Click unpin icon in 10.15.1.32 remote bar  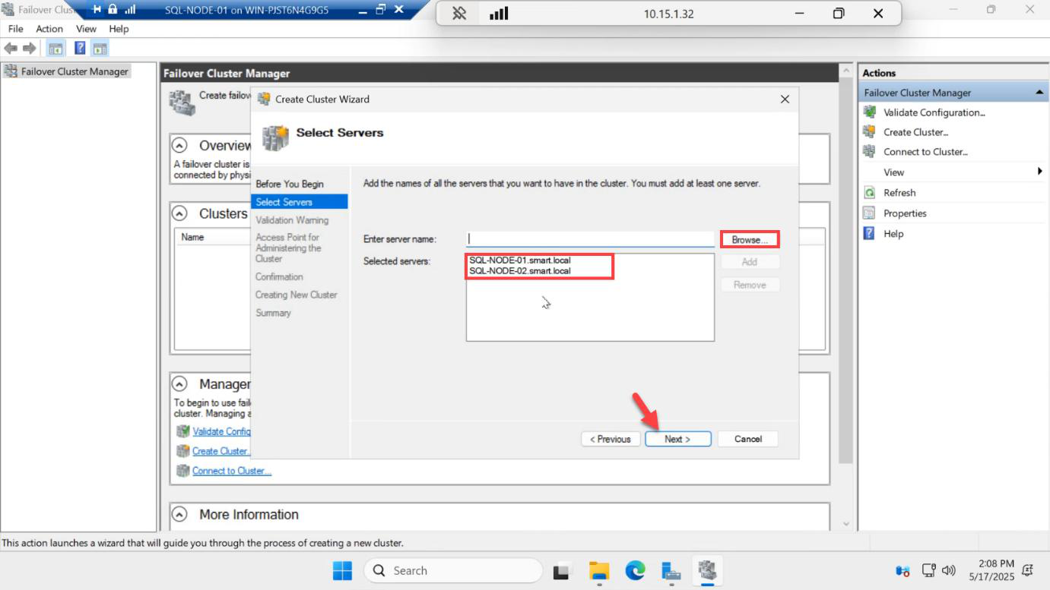[x=459, y=14]
